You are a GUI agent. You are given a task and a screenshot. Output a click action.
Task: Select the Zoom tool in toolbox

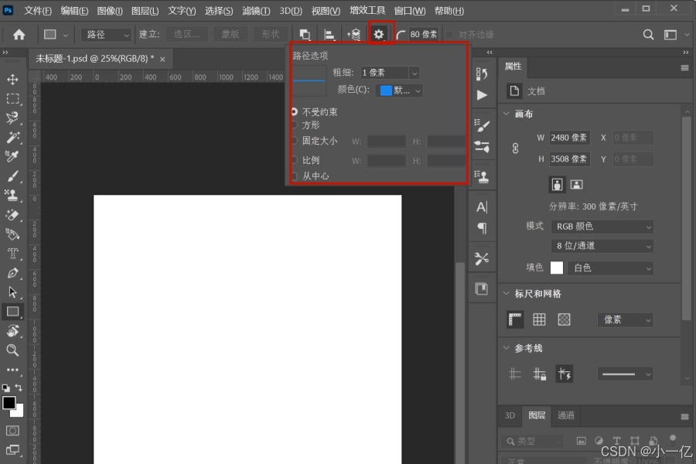pyautogui.click(x=12, y=350)
